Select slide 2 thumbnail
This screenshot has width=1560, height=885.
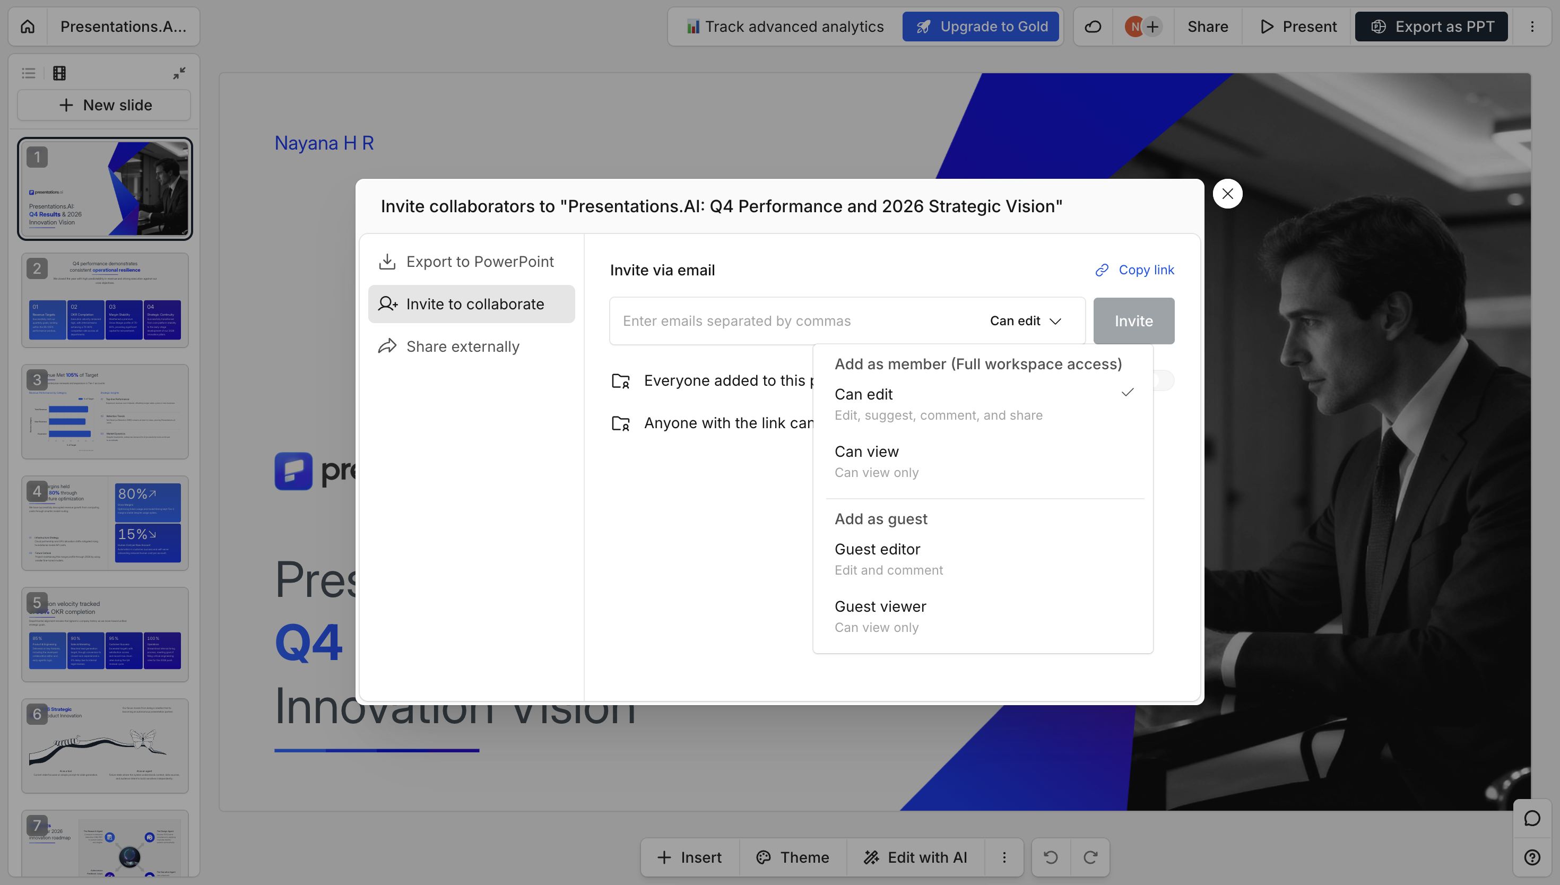coord(105,300)
